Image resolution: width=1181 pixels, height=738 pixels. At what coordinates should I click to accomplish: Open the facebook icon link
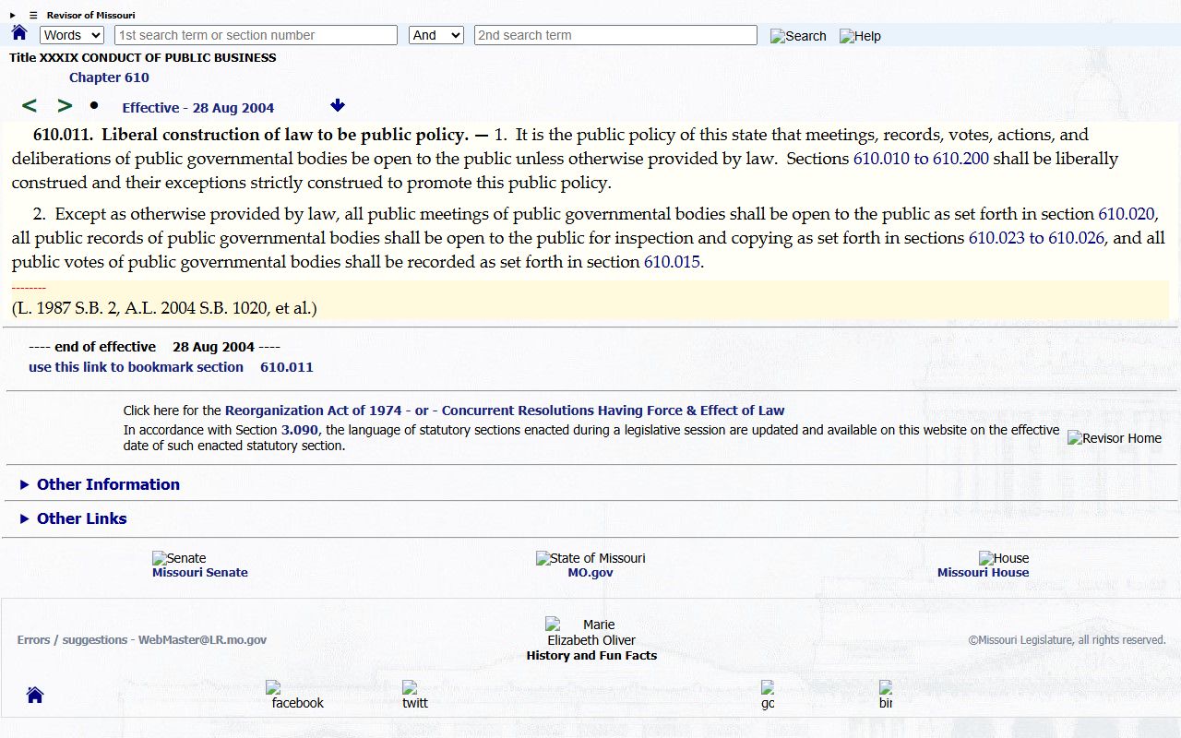(x=295, y=696)
